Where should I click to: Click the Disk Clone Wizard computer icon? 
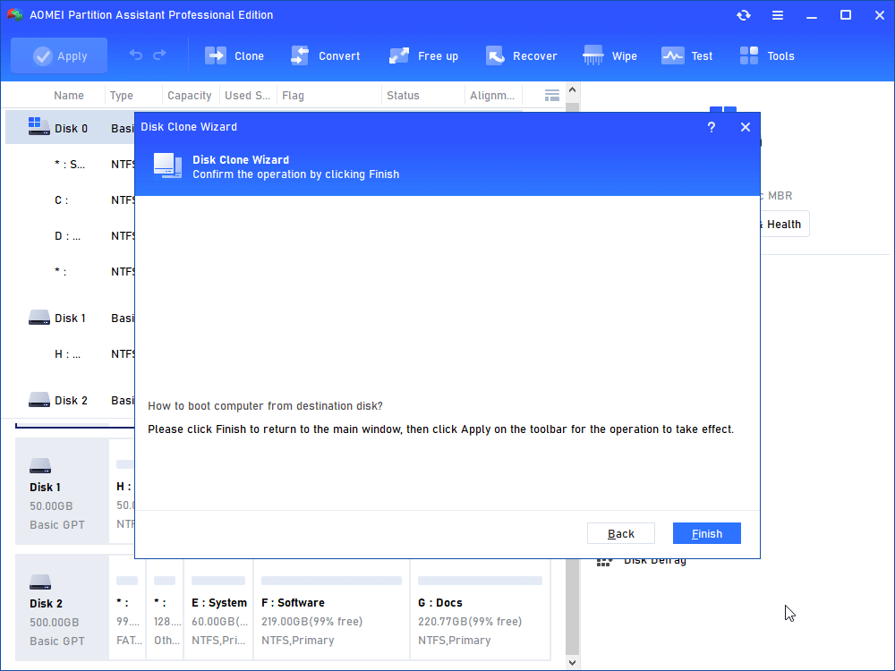[x=167, y=166]
